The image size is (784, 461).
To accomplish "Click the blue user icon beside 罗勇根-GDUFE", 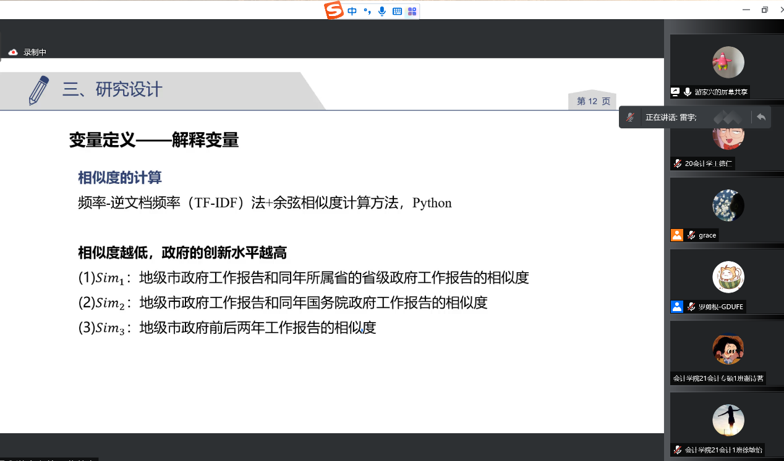I will 677,307.
